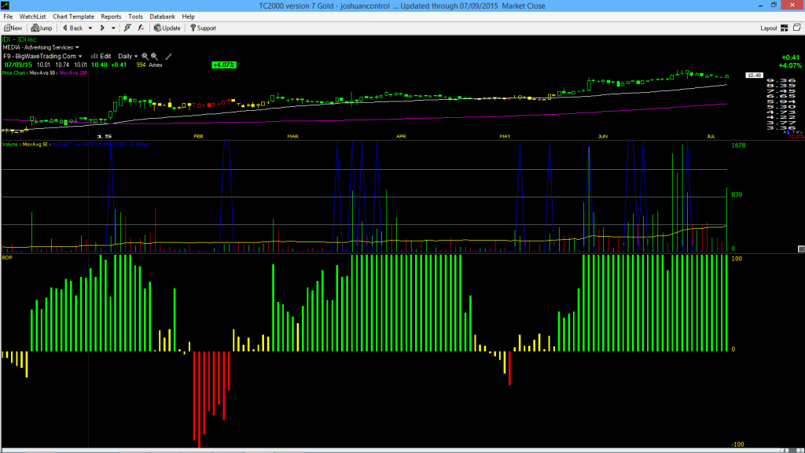Open the Chart Template menu
The height and width of the screenshot is (453, 805).
tap(73, 17)
